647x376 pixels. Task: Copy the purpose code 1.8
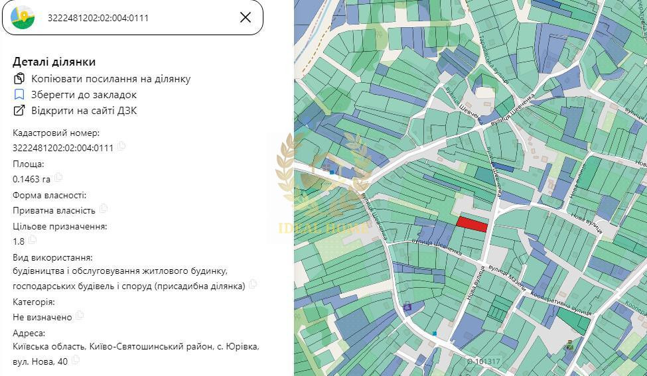(x=33, y=240)
